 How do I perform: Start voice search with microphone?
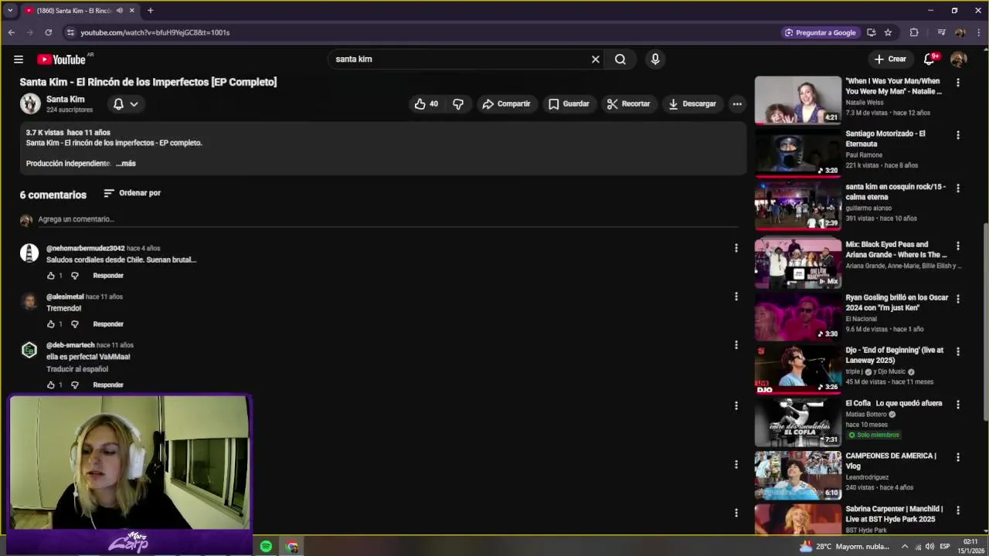[655, 59]
